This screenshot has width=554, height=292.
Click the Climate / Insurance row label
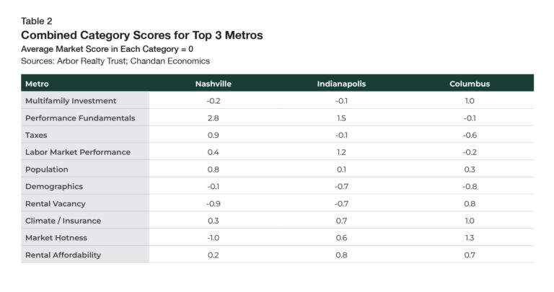click(63, 221)
